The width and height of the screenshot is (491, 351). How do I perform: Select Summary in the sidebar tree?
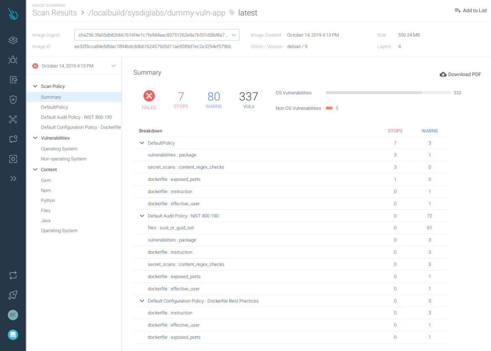(x=74, y=97)
